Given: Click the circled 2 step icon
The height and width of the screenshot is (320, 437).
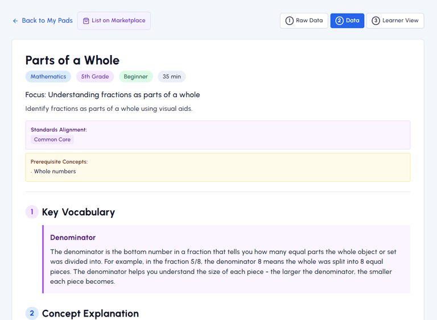Looking at the screenshot, I should click(340, 20).
